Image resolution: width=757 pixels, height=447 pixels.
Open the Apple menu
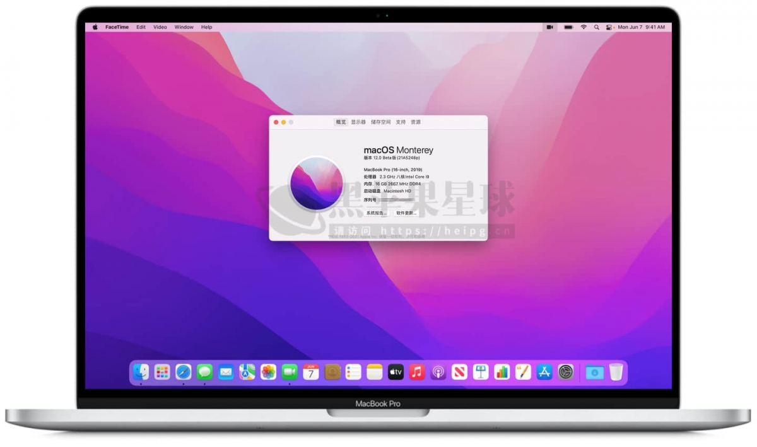95,27
